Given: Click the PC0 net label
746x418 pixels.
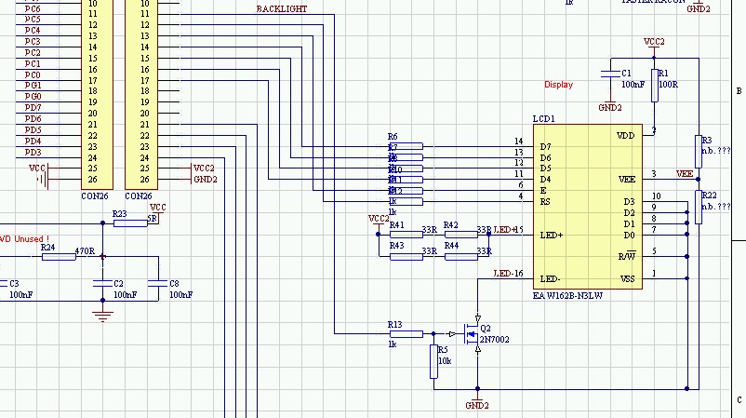Looking at the screenshot, I should tap(33, 75).
